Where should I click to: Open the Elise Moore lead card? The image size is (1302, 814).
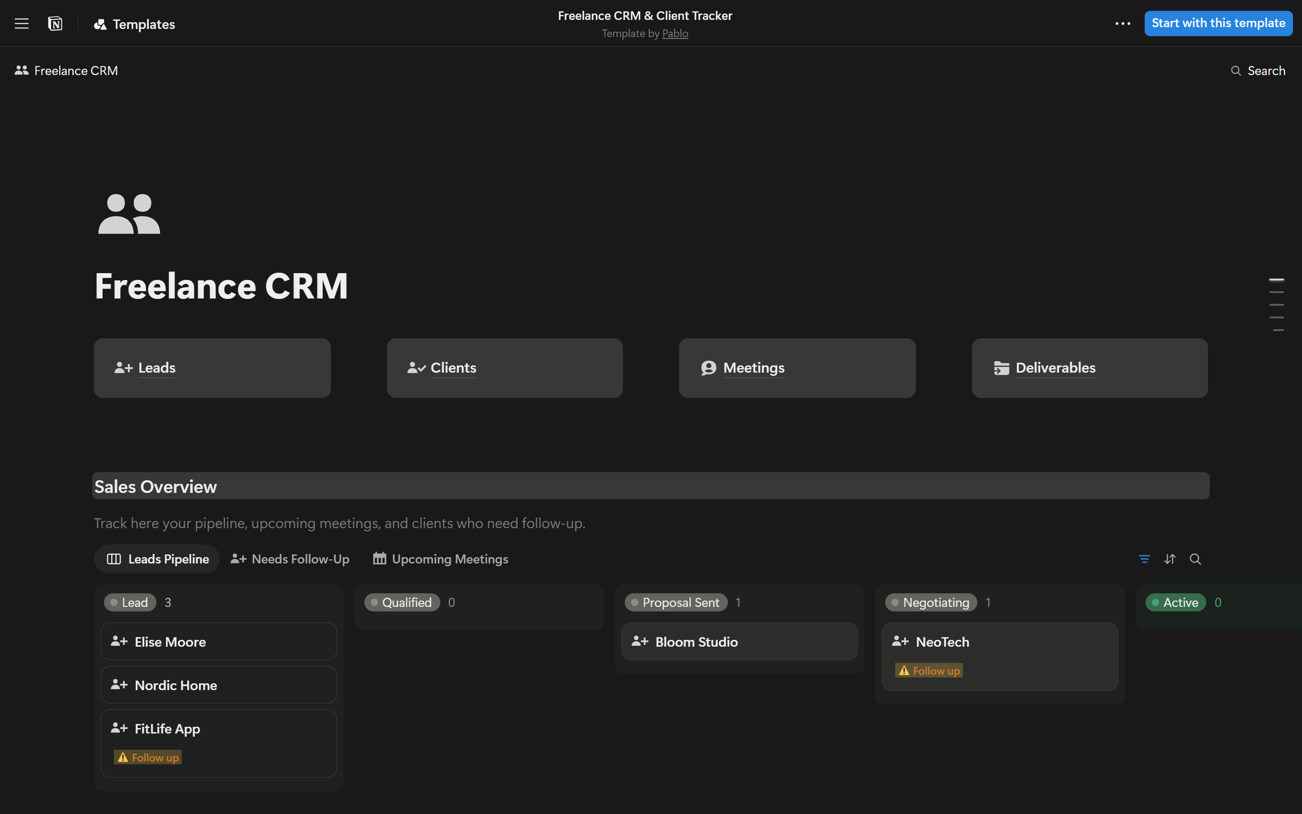[x=218, y=641]
